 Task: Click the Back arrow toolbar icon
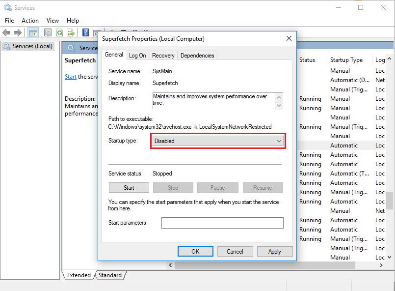click(6, 33)
